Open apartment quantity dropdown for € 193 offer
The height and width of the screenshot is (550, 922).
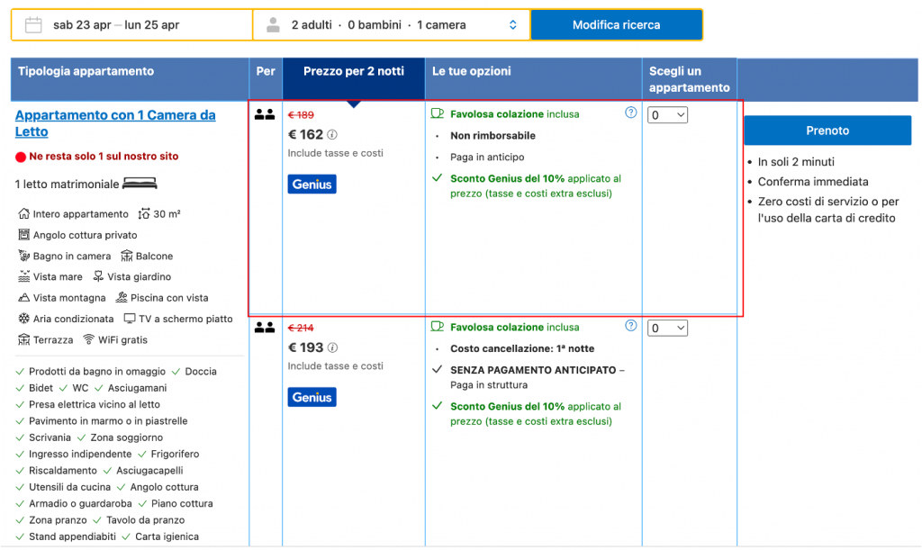[x=668, y=329]
